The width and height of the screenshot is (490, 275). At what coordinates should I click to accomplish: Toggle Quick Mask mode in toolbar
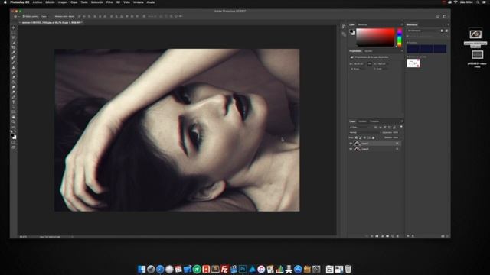[14, 143]
